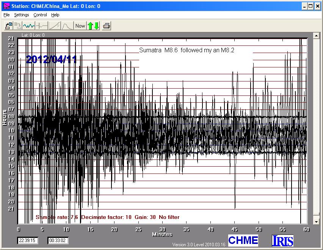Open the Help menu
Image resolution: width=323 pixels, height=250 pixels.
(x=55, y=15)
